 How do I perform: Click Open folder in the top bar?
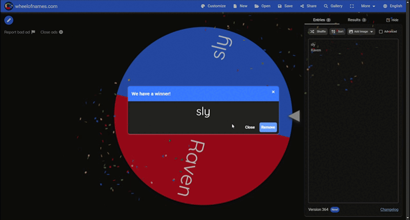coord(262,6)
